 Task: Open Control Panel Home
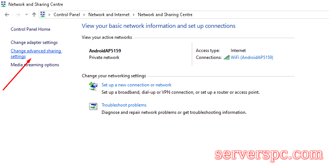pos(30,29)
